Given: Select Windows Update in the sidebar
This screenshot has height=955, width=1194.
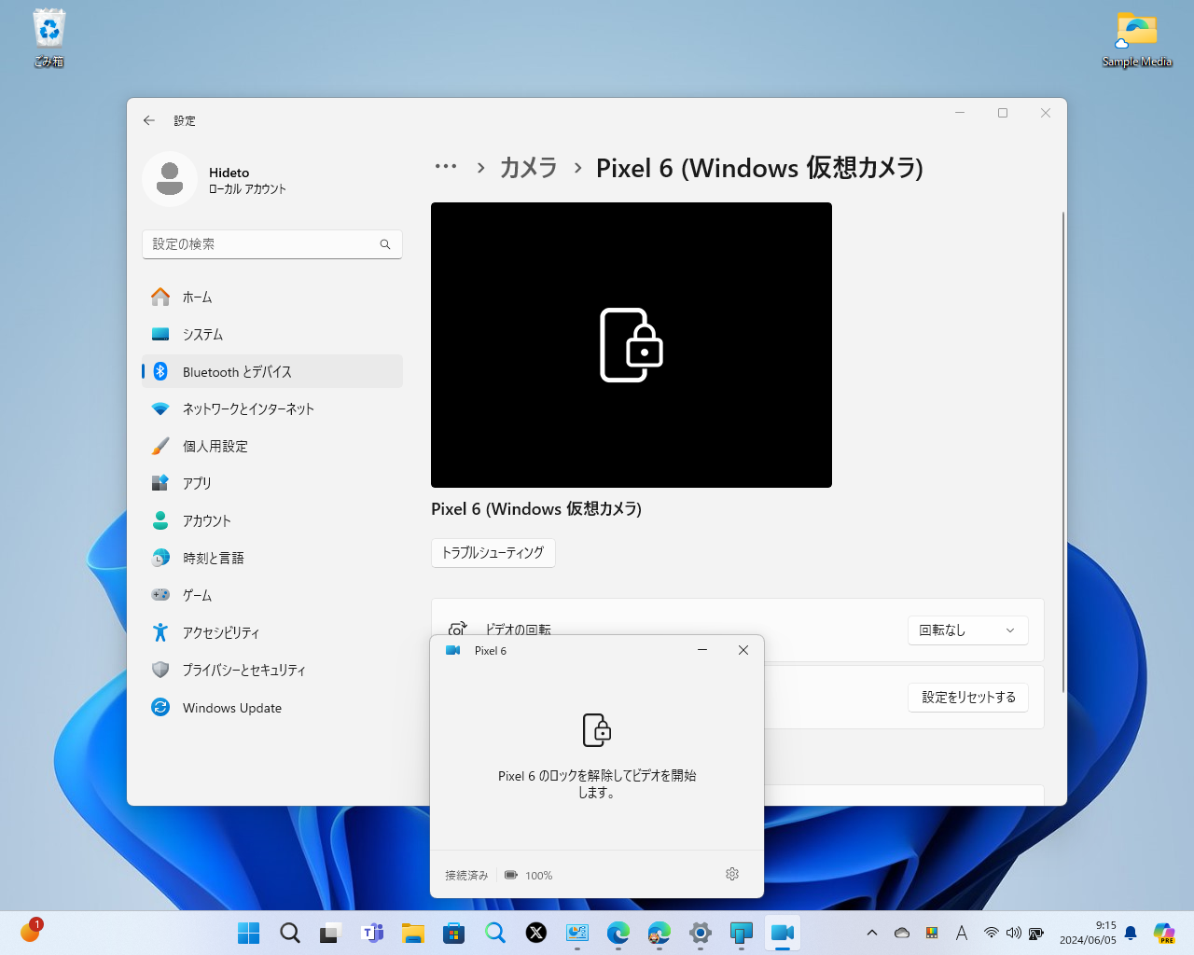Looking at the screenshot, I should coord(231,708).
